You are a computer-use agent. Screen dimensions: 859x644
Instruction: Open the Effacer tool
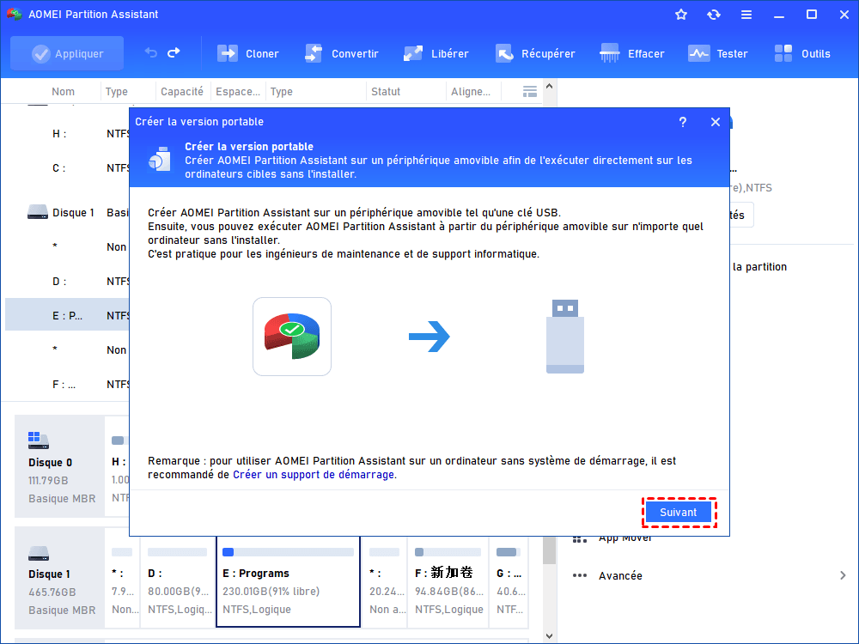(x=632, y=53)
